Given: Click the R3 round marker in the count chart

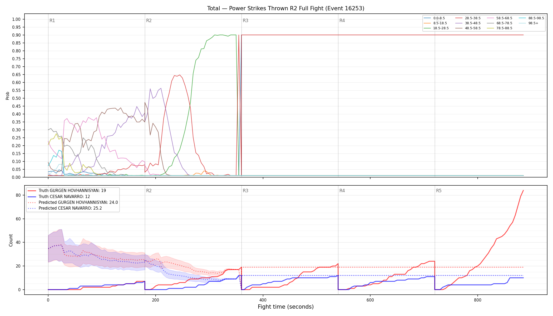Looking at the screenshot, I should click(245, 191).
